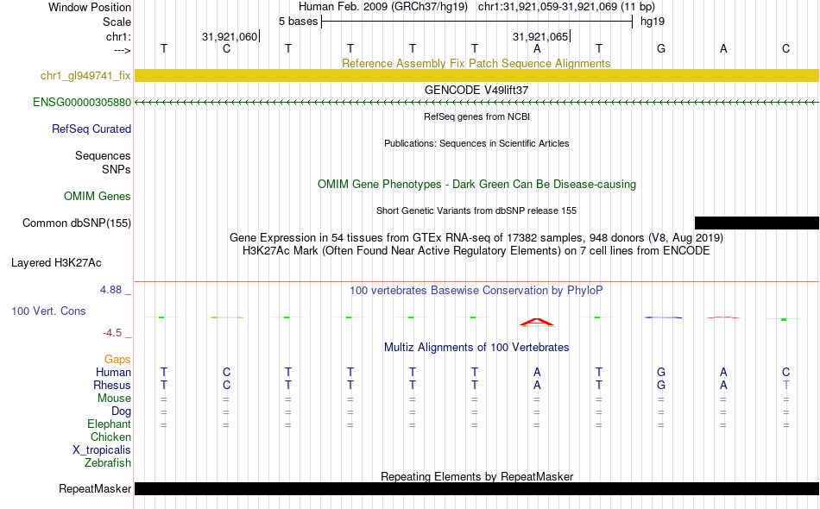Select the Common dbSNP(155) label
This screenshot has height=509, width=820.
click(76, 223)
